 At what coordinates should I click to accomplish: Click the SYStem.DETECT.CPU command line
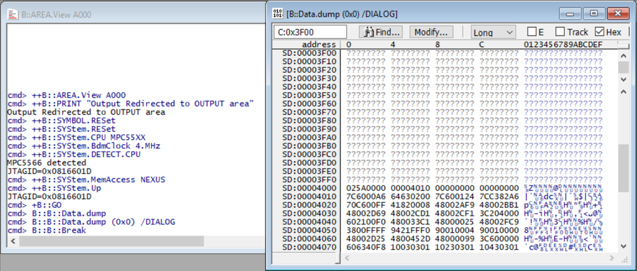[x=74, y=155]
